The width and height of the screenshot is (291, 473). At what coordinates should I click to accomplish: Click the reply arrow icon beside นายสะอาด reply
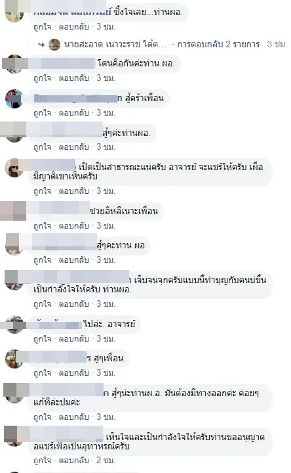(41, 45)
